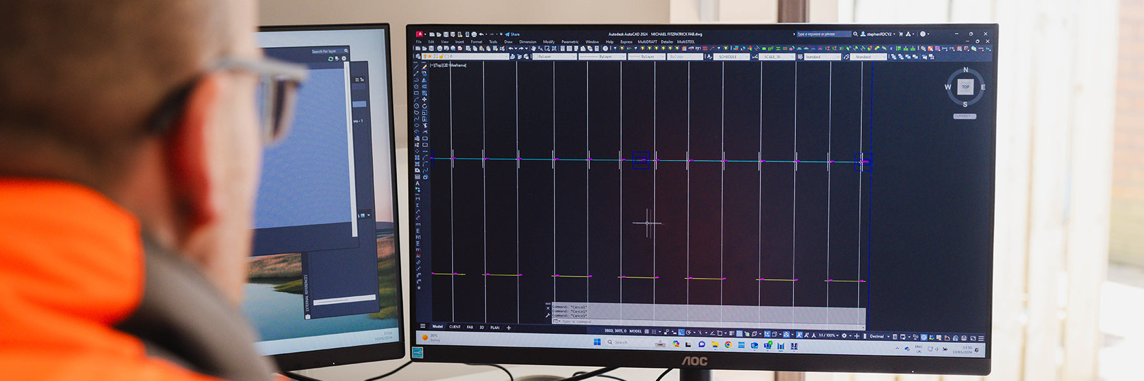Toggle the grid display in status bar
This screenshot has height=381, width=1144.
tap(647, 331)
